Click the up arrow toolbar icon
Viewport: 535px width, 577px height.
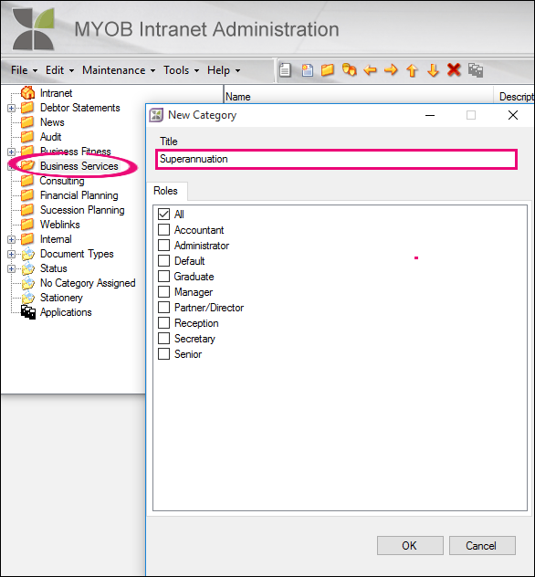[412, 70]
